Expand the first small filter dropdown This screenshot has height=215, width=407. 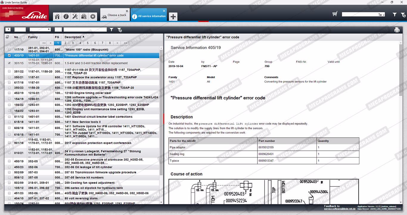tap(8, 30)
